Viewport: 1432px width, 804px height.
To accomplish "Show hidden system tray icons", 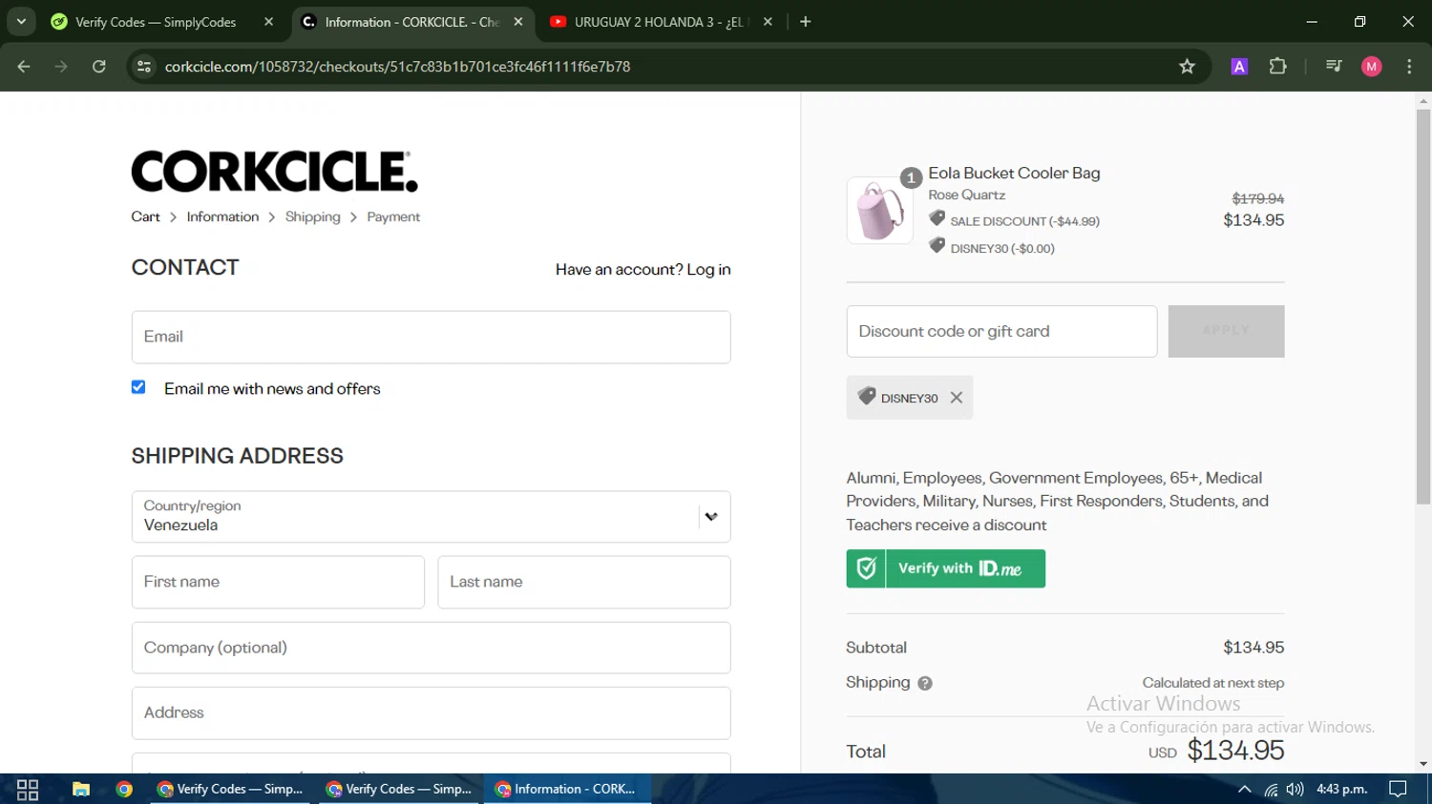I will 1244,790.
